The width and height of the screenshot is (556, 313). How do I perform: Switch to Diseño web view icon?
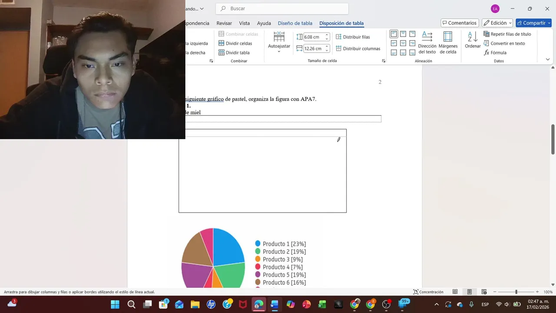click(x=484, y=292)
